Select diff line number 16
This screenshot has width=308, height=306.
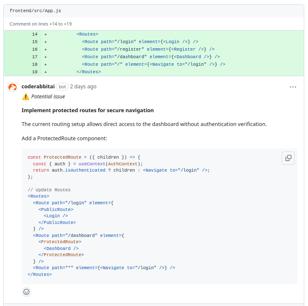click(35, 49)
